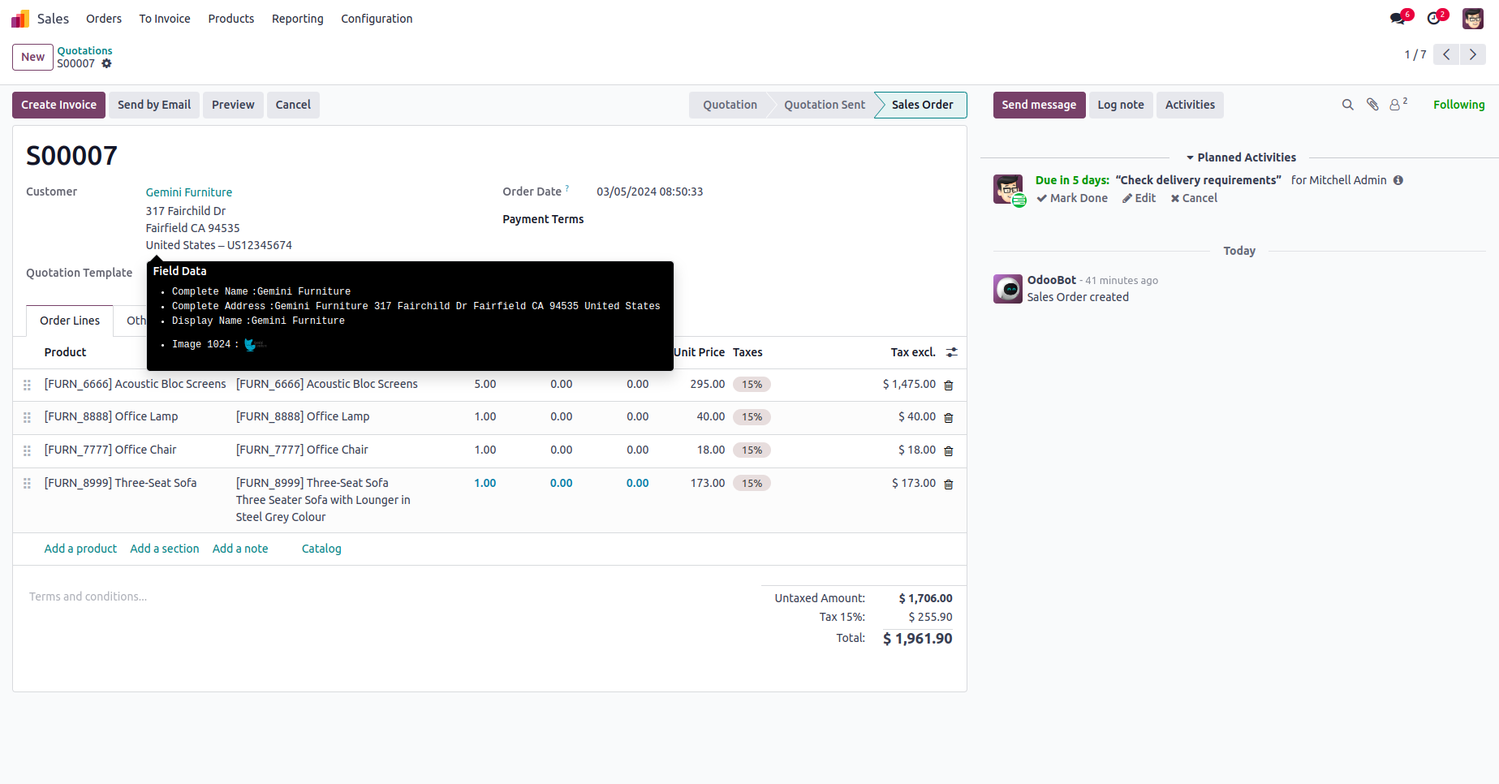Image resolution: width=1499 pixels, height=784 pixels.
Task: Open the Activities button in chatter
Action: [1190, 105]
